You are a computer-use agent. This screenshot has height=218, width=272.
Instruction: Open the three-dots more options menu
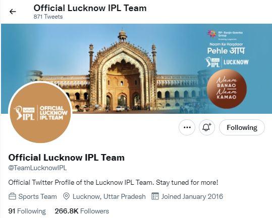pos(187,127)
